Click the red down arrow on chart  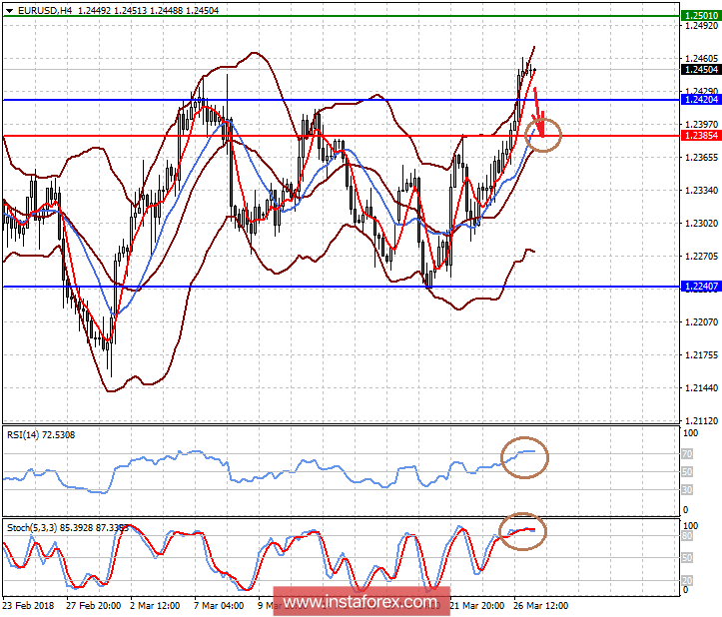click(538, 113)
